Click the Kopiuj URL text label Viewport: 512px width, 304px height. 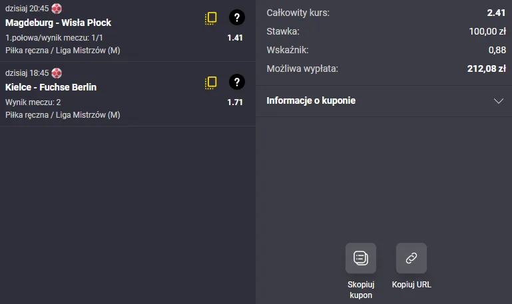(411, 285)
